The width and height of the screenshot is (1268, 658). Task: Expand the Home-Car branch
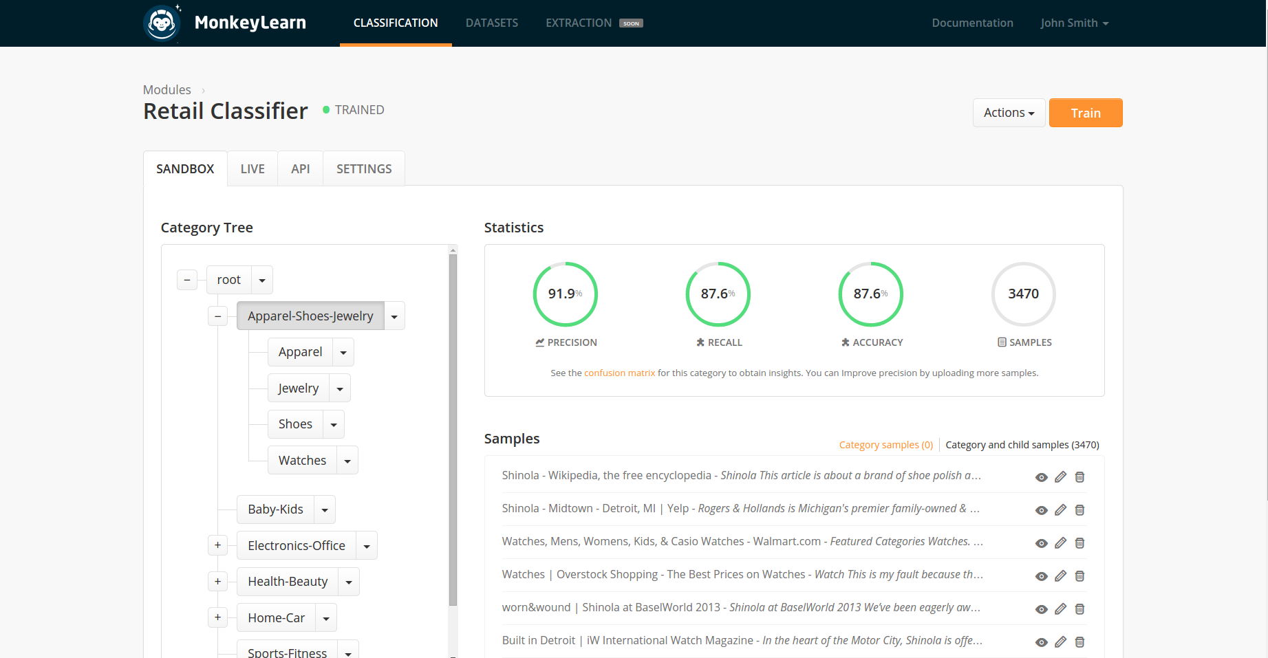tap(217, 617)
